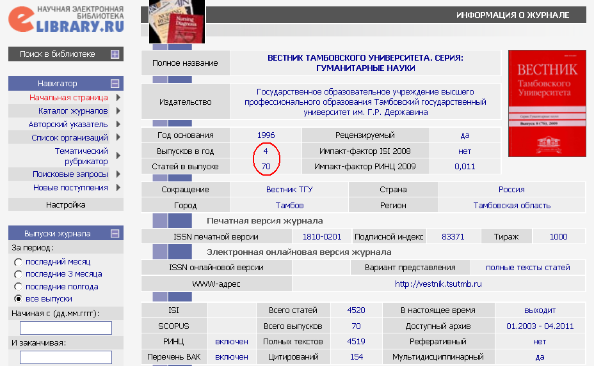The height and width of the screenshot is (366, 594).
Task: Click the Тамбовская область region link
Action: [512, 205]
